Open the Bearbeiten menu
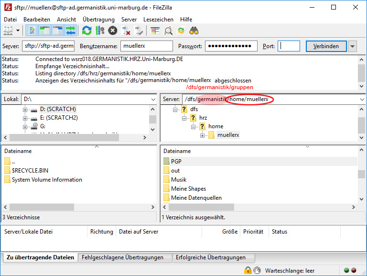Image resolution: width=367 pixels, height=276 pixels. click(x=37, y=20)
